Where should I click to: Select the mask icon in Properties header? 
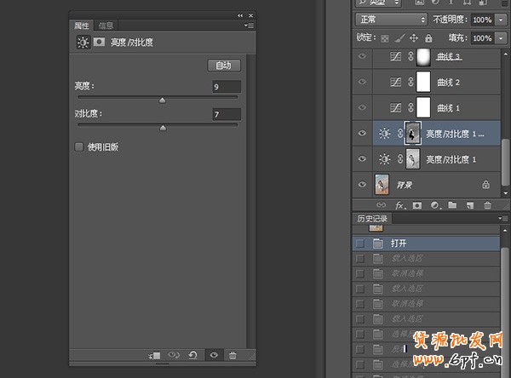click(99, 42)
